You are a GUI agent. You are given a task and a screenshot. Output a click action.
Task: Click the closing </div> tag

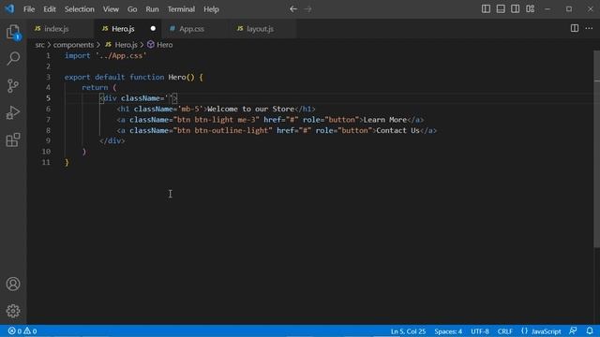pyautogui.click(x=112, y=140)
